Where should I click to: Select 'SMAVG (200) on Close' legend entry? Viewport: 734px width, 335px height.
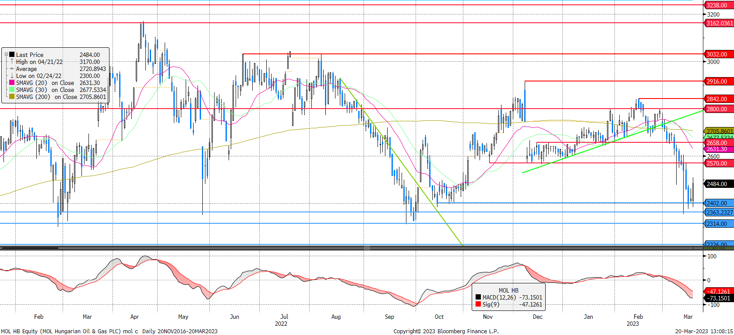coord(47,97)
